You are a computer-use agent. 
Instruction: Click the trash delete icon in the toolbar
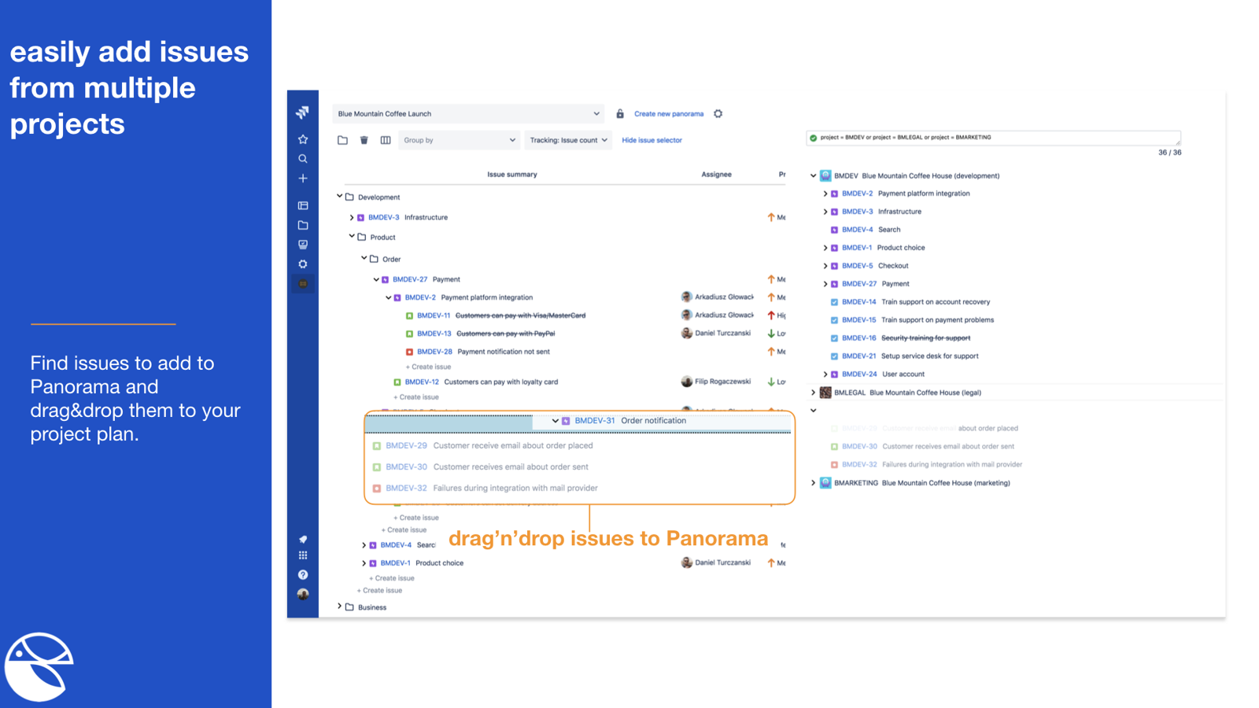click(x=364, y=140)
